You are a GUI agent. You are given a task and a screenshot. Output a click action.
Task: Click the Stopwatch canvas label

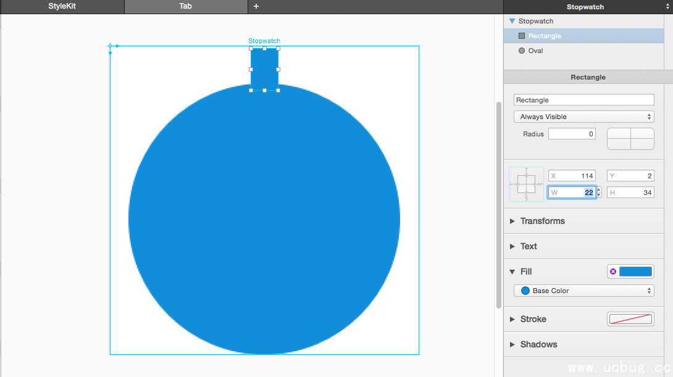pyautogui.click(x=264, y=41)
